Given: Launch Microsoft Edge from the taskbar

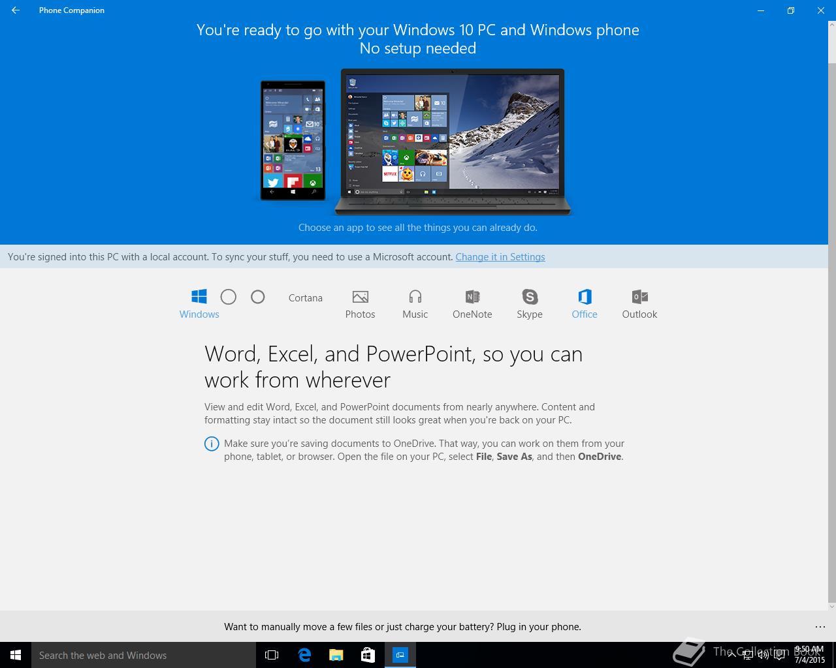Looking at the screenshot, I should click(304, 655).
